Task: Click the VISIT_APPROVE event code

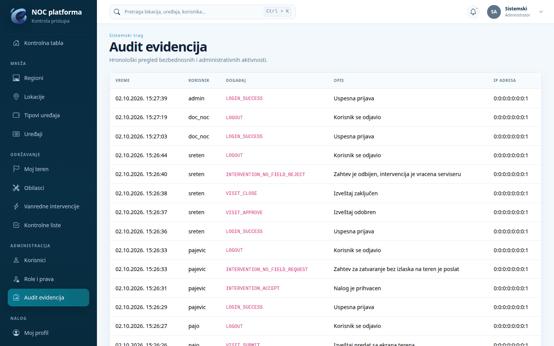Action: coord(244,213)
